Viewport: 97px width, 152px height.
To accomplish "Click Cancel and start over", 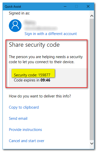I will 27,141.
